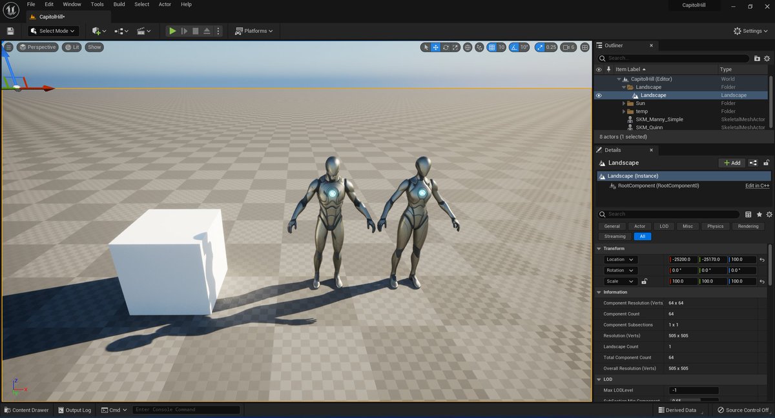Click the visibility eye column header

[599, 69]
